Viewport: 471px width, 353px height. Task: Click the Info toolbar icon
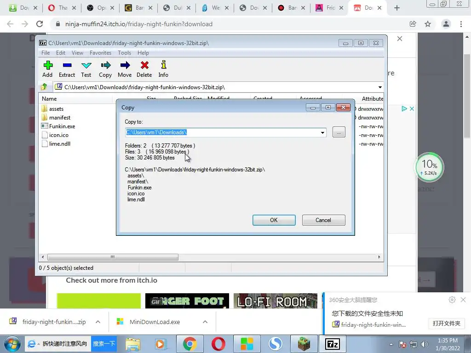pyautogui.click(x=163, y=69)
